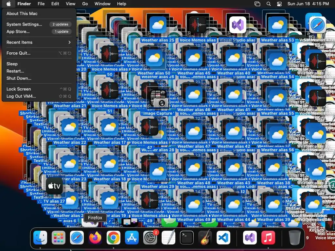Select Weather alias 45 desktop icon
Viewport: 335px width, 251px height.
coord(194,58)
